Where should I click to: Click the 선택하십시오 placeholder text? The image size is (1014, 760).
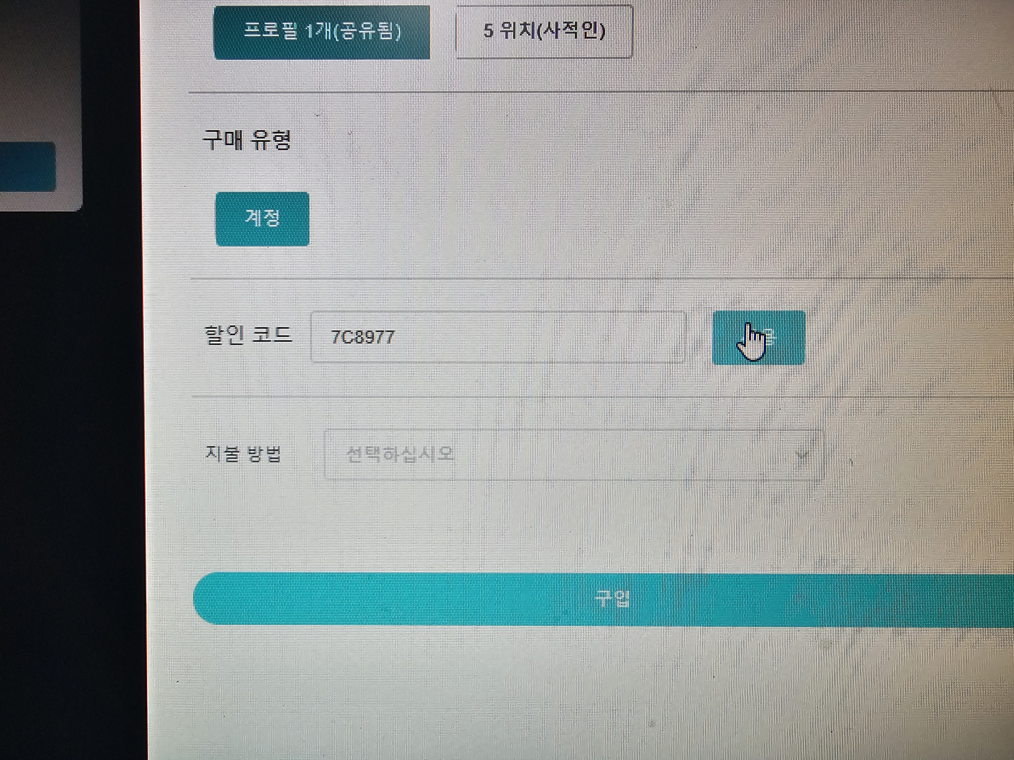click(400, 454)
